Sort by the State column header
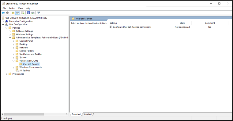This screenshot has height=121, width=233. (x=182, y=23)
